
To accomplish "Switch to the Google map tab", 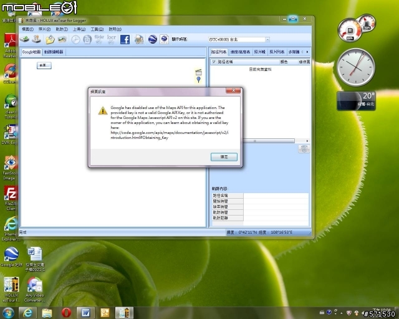I will click(x=31, y=52).
